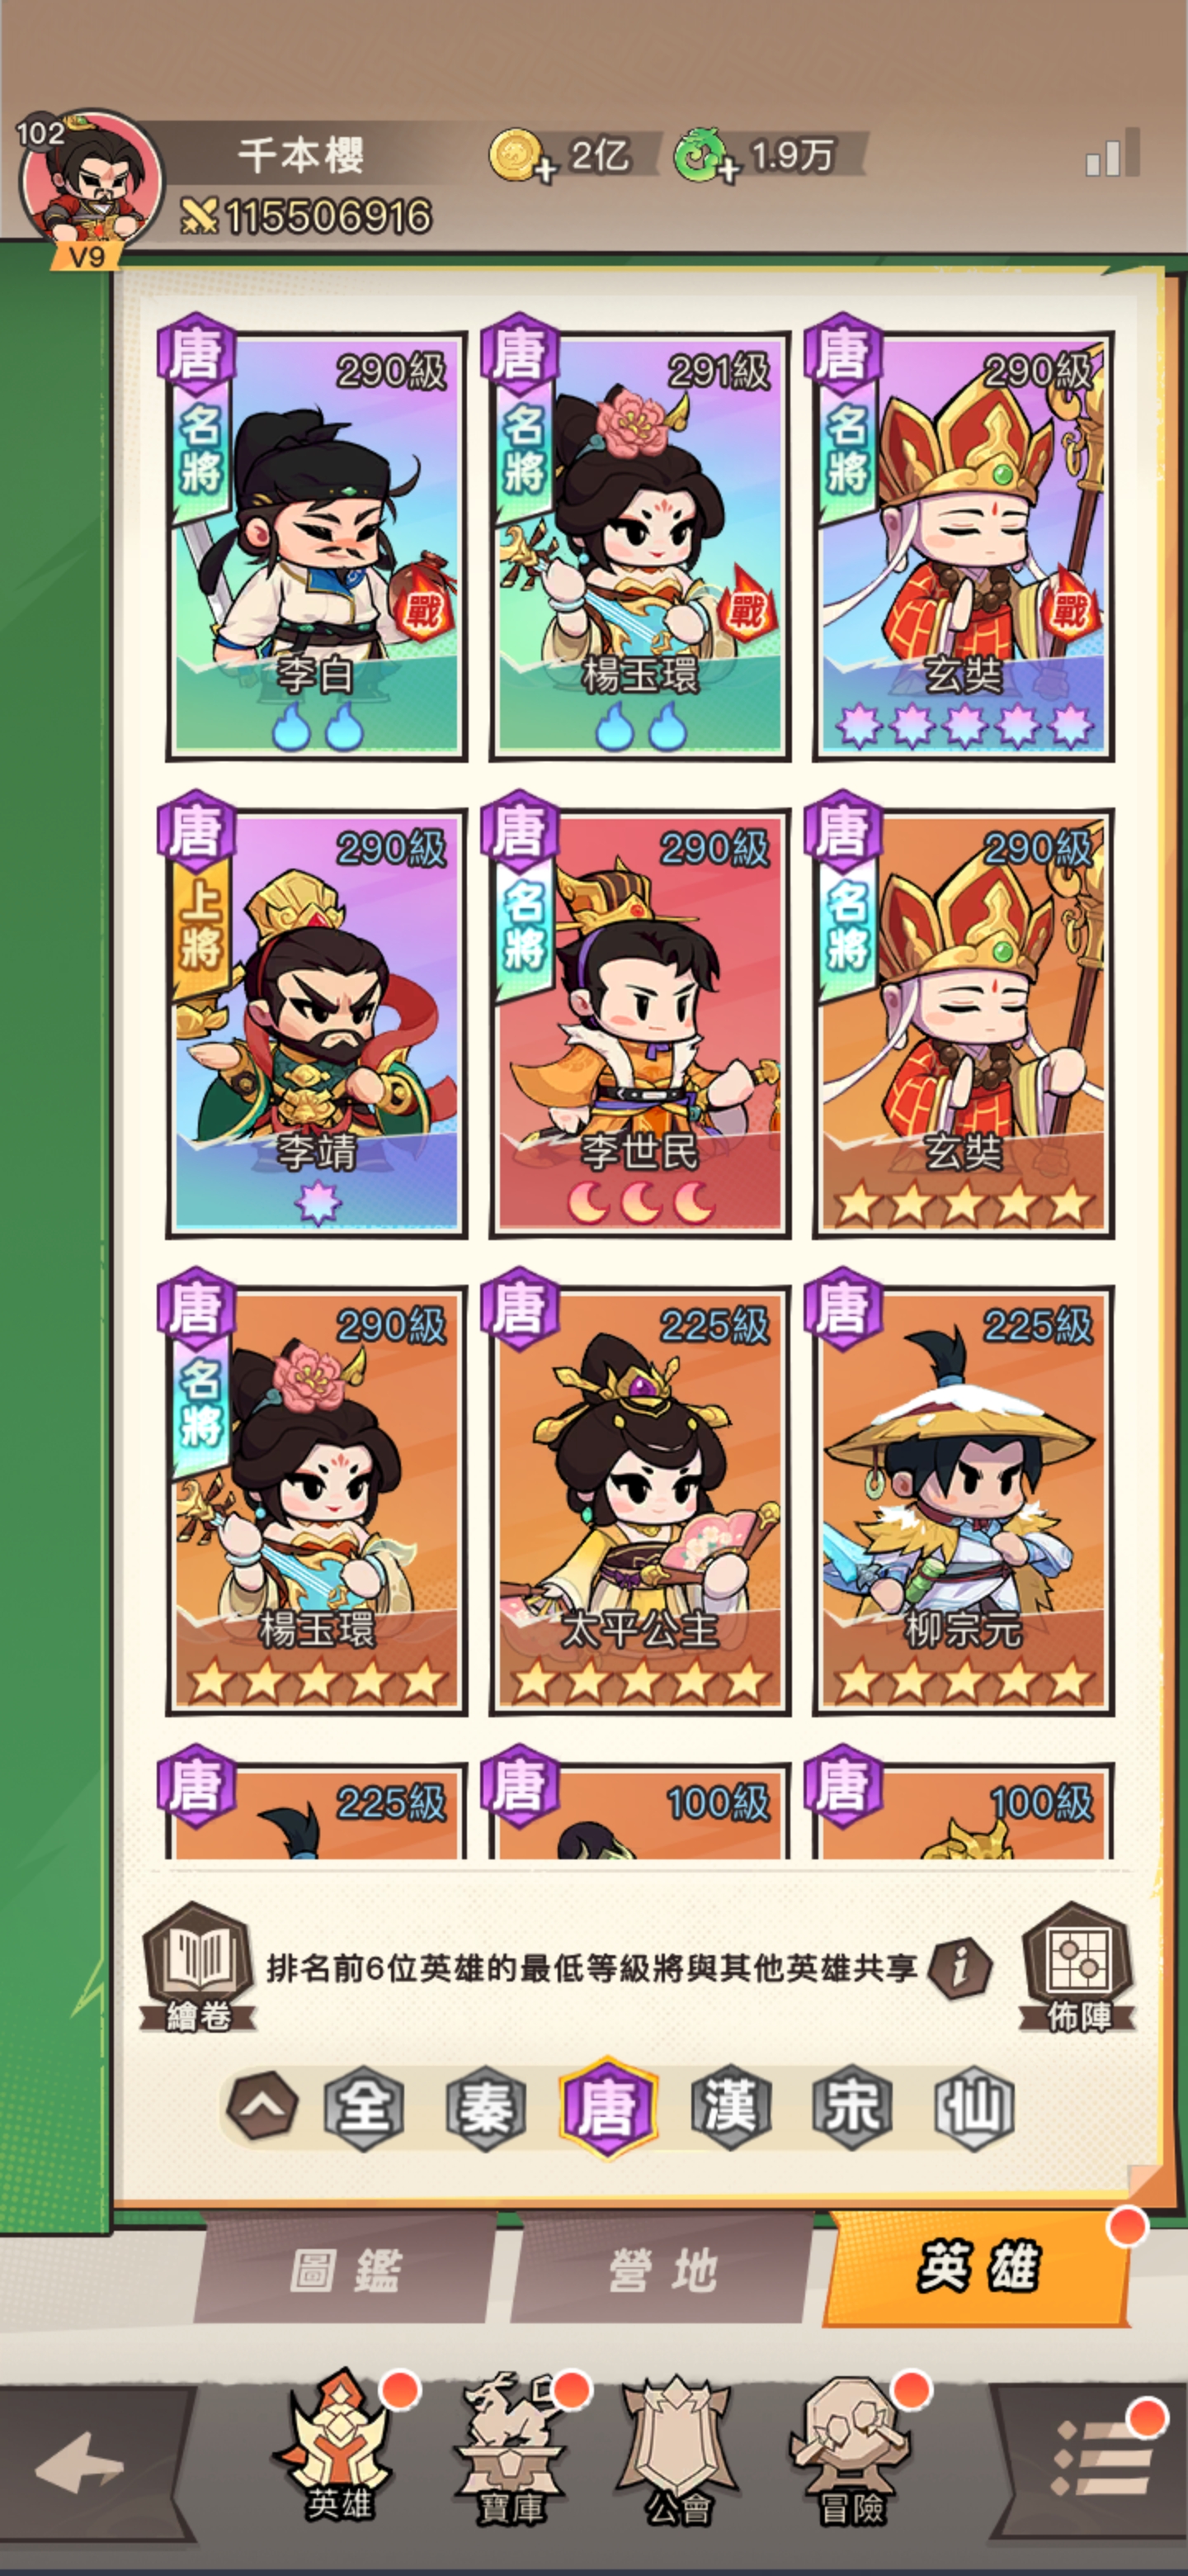
Task: Switch to the 圖鑑 tab
Action: tap(346, 2270)
